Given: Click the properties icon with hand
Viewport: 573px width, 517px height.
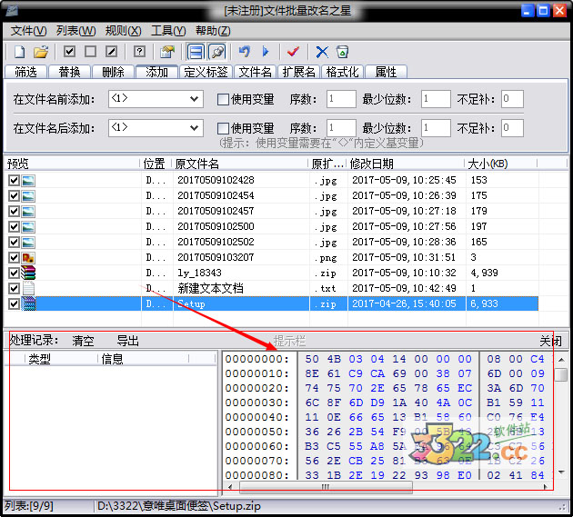Looking at the screenshot, I should (x=167, y=52).
